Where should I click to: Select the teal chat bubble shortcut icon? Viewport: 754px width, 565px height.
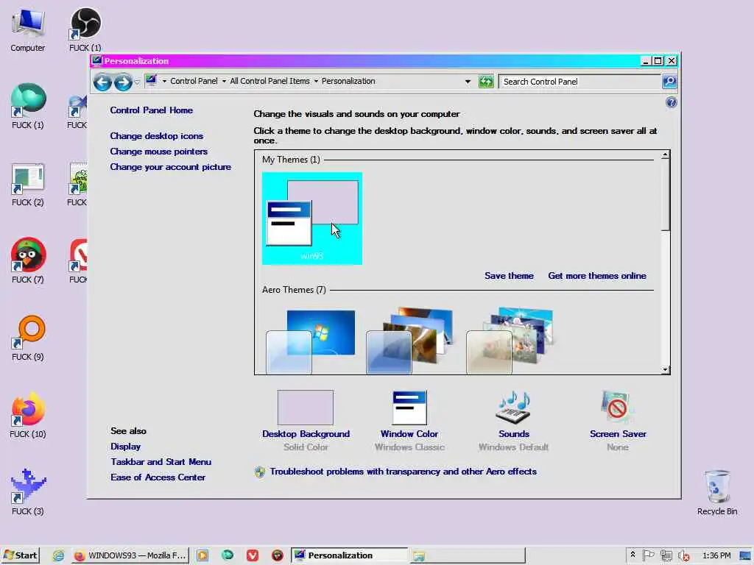28,107
